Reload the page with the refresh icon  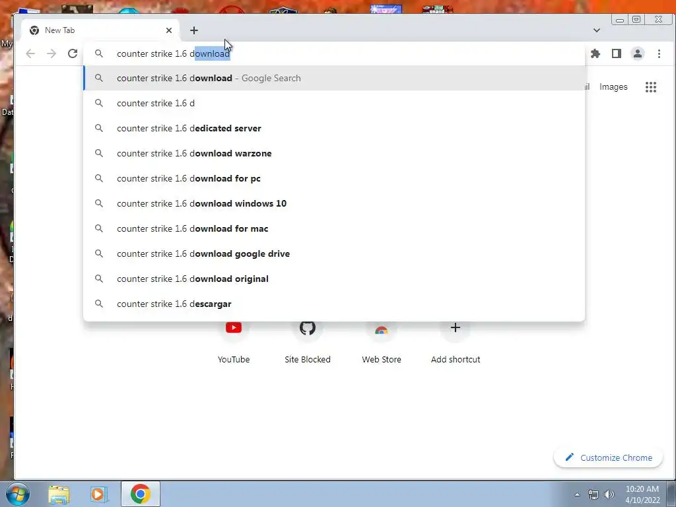tap(73, 53)
